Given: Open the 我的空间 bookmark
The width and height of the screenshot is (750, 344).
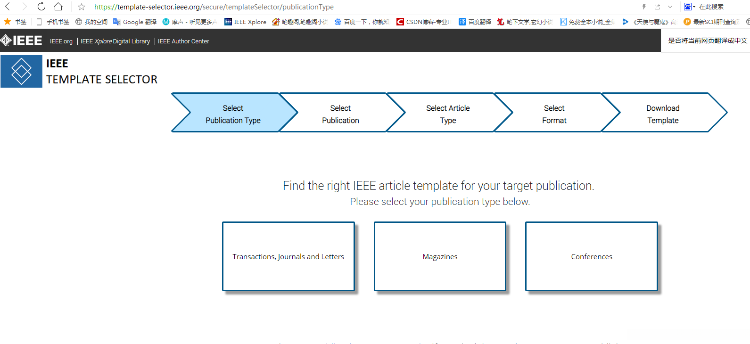Looking at the screenshot, I should (91, 22).
